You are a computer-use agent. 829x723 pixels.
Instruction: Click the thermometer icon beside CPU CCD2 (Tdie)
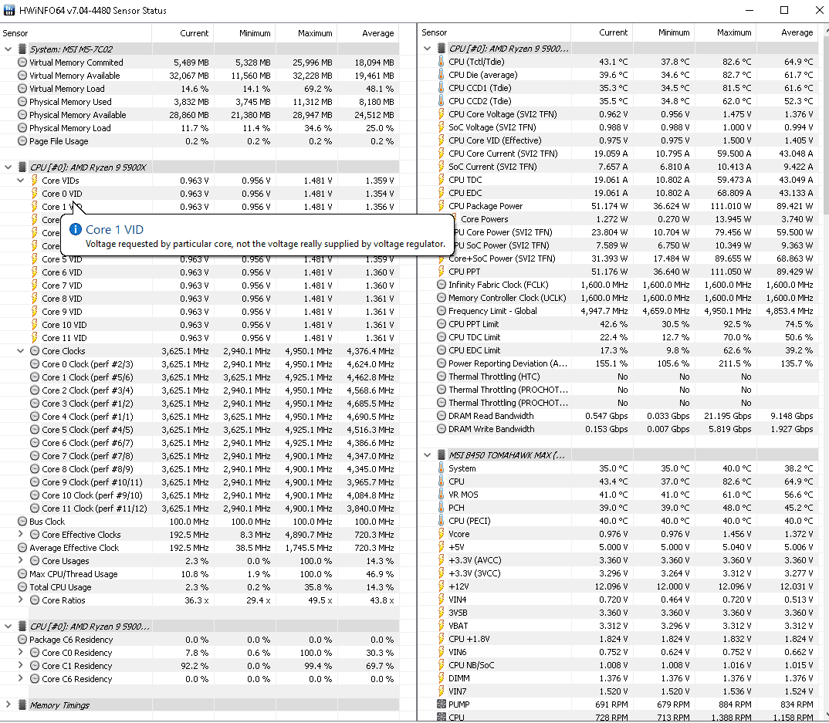(442, 101)
